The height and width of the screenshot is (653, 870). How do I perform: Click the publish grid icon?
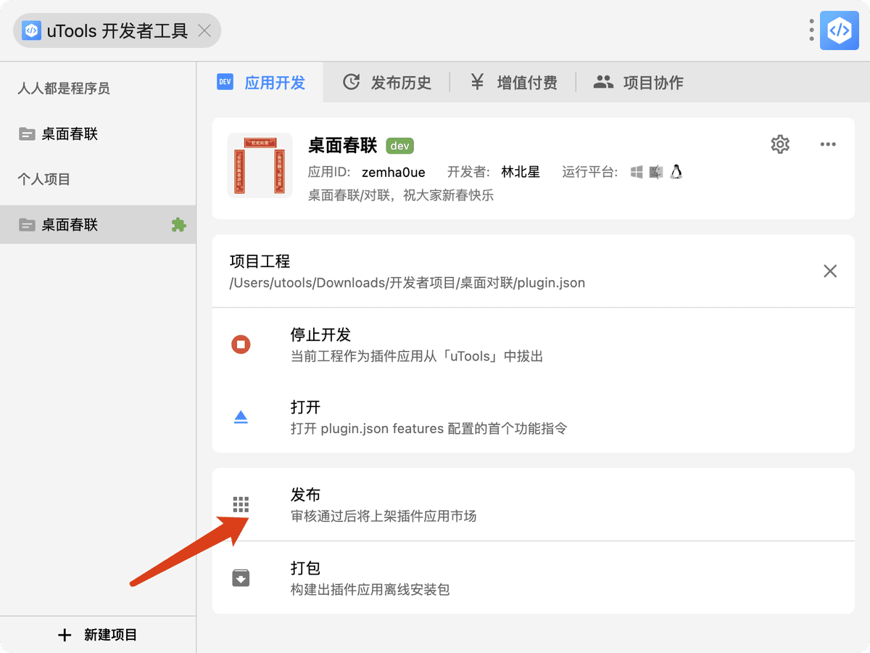point(241,505)
